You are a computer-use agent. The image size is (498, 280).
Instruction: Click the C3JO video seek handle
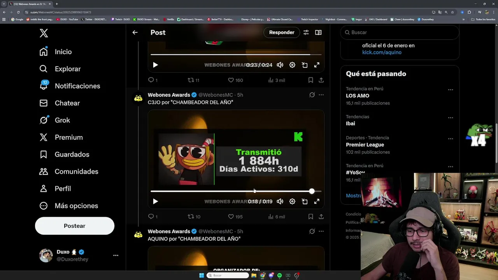pyautogui.click(x=312, y=191)
